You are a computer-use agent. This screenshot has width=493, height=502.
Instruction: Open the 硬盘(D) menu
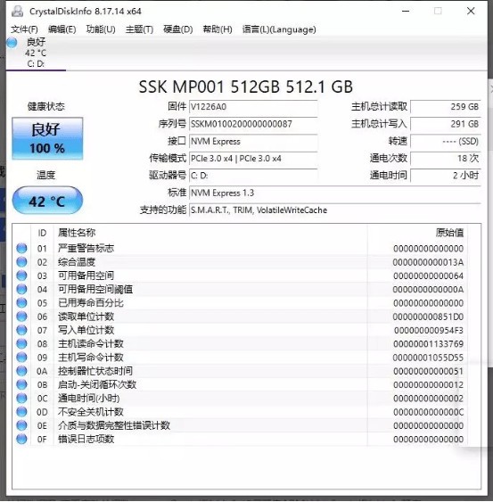tap(177, 29)
